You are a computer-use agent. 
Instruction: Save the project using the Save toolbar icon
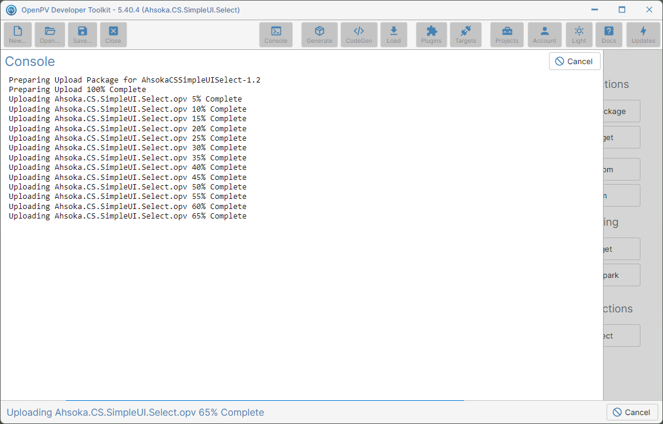point(83,34)
